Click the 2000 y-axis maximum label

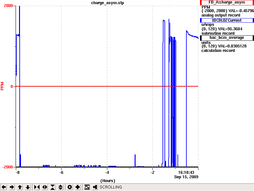(x=8, y=6)
